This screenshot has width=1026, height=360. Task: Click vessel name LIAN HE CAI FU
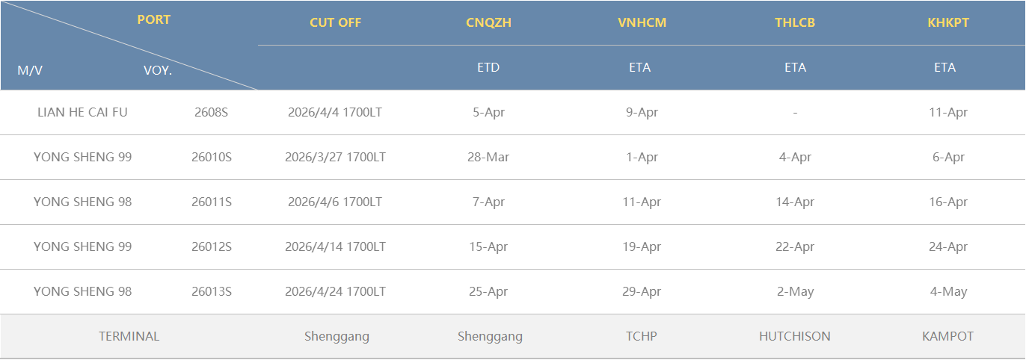point(82,113)
